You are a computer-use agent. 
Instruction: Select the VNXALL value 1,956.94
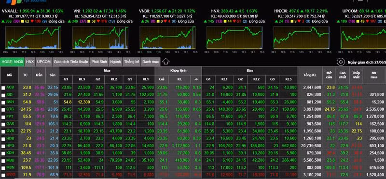[27, 11]
